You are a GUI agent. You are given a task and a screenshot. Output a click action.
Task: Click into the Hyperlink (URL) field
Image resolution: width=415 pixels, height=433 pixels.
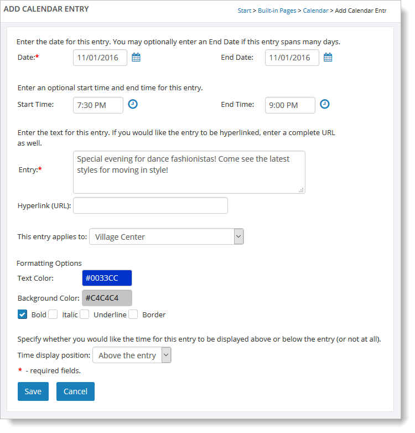[150, 205]
